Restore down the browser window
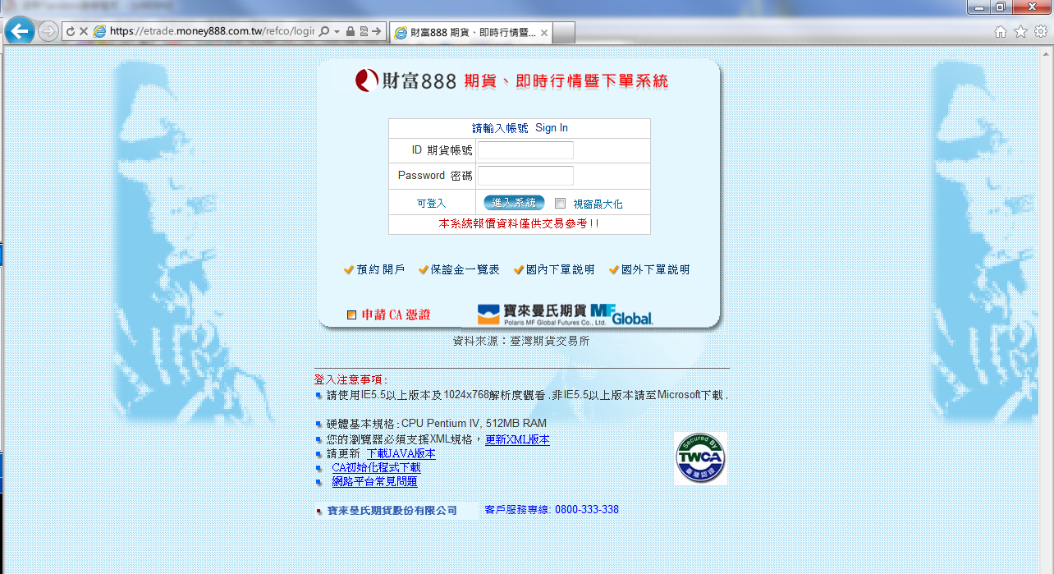Screen dimensions: 1054x574 (x=999, y=7)
